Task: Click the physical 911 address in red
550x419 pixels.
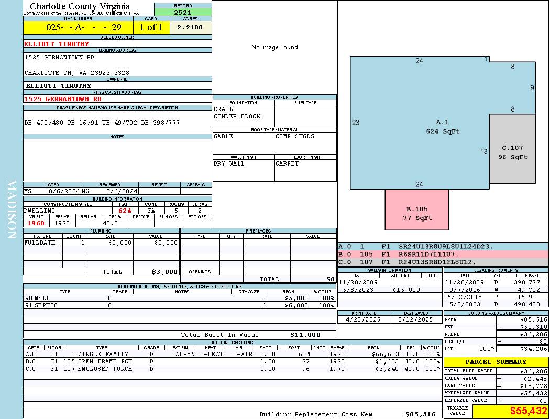Action: coord(63,99)
